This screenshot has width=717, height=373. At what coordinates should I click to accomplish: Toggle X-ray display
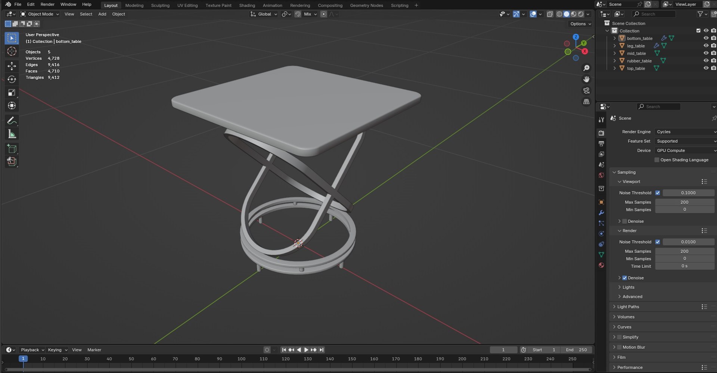click(550, 14)
